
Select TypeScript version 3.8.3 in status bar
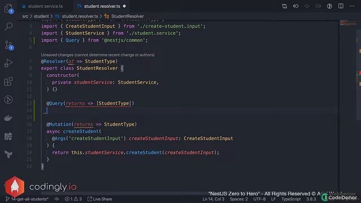coord(311,199)
